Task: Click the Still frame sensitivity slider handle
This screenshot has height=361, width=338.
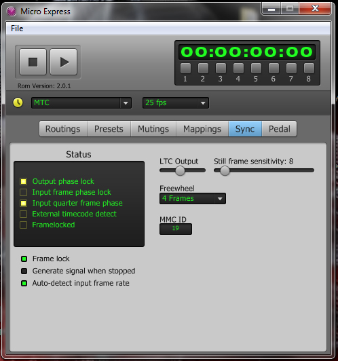Action: [x=225, y=170]
